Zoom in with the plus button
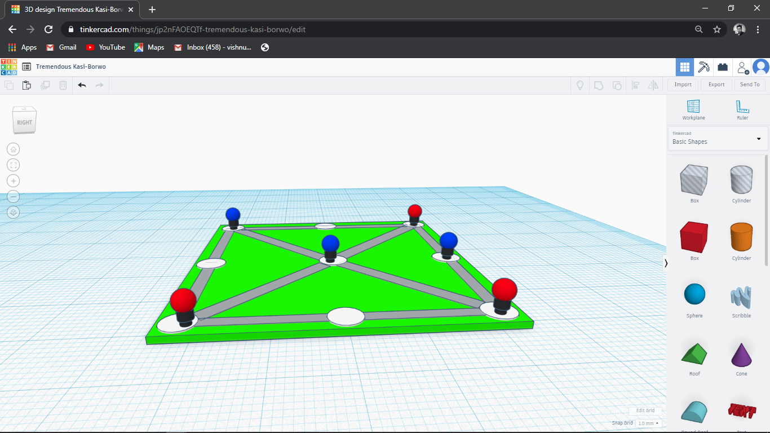The height and width of the screenshot is (433, 770). coord(14,181)
